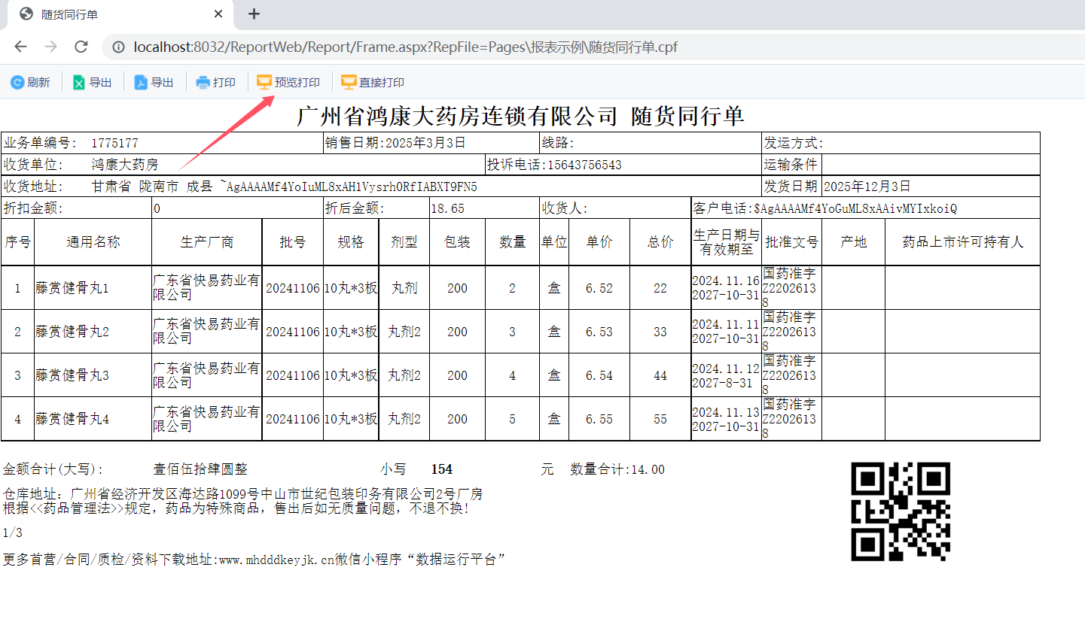This screenshot has width=1085, height=628.
Task: Click the 直接打印 direct print button
Action: (373, 83)
